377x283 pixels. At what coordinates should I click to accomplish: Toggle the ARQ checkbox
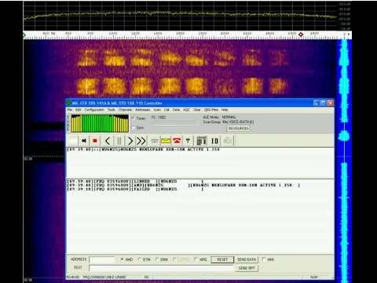pyautogui.click(x=196, y=259)
